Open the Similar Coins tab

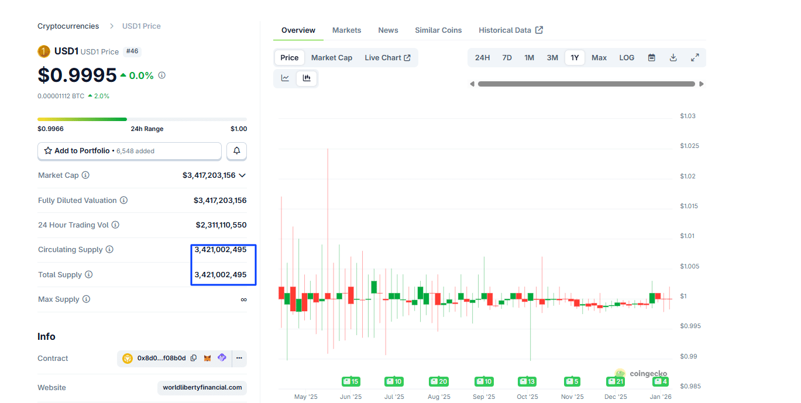pyautogui.click(x=438, y=30)
